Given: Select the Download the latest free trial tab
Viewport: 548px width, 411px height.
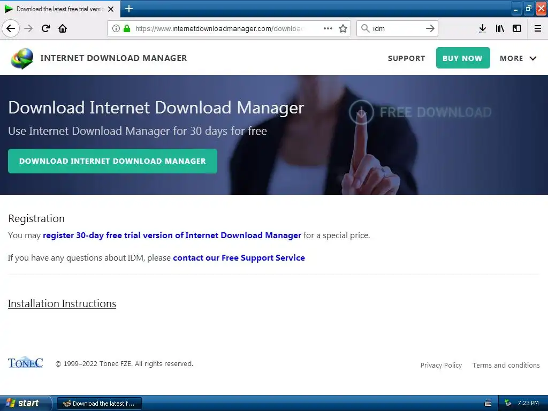Looking at the screenshot, I should pyautogui.click(x=60, y=9).
